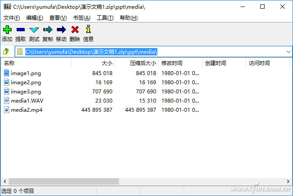
Task: Expand the address path history dropdown
Action: 289,52
